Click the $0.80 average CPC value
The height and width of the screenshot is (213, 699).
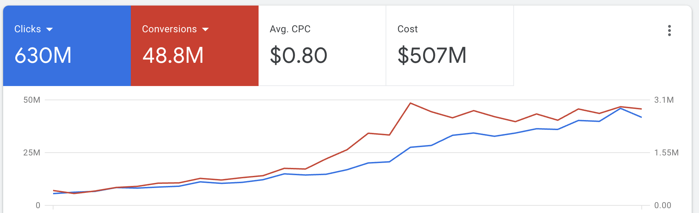coord(298,56)
